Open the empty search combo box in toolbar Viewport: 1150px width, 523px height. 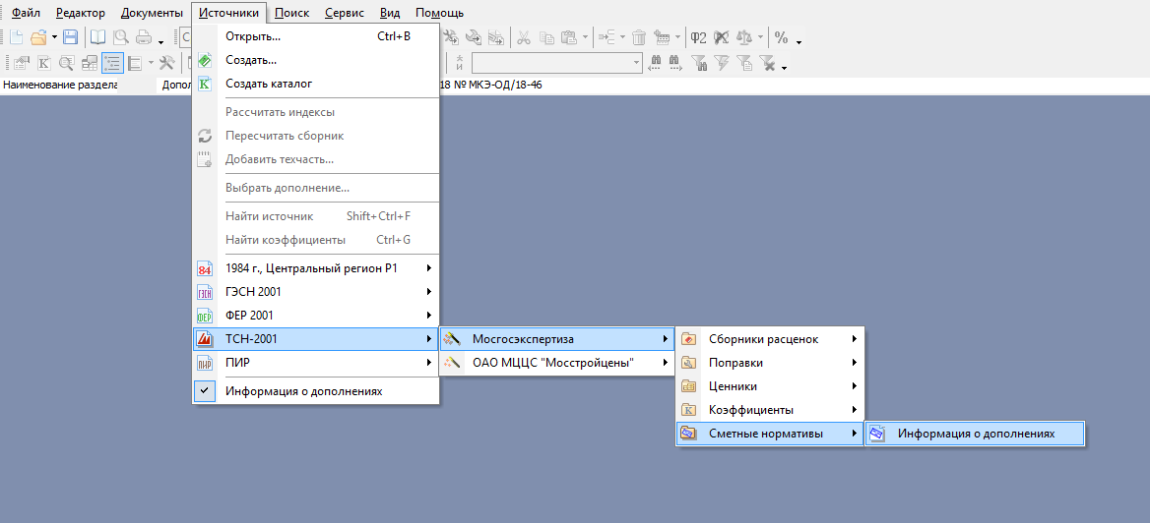point(557,63)
